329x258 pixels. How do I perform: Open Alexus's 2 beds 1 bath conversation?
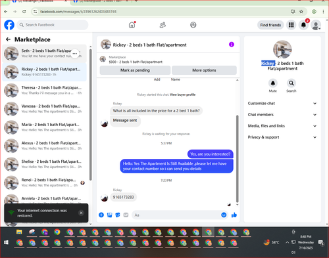click(x=44, y=146)
